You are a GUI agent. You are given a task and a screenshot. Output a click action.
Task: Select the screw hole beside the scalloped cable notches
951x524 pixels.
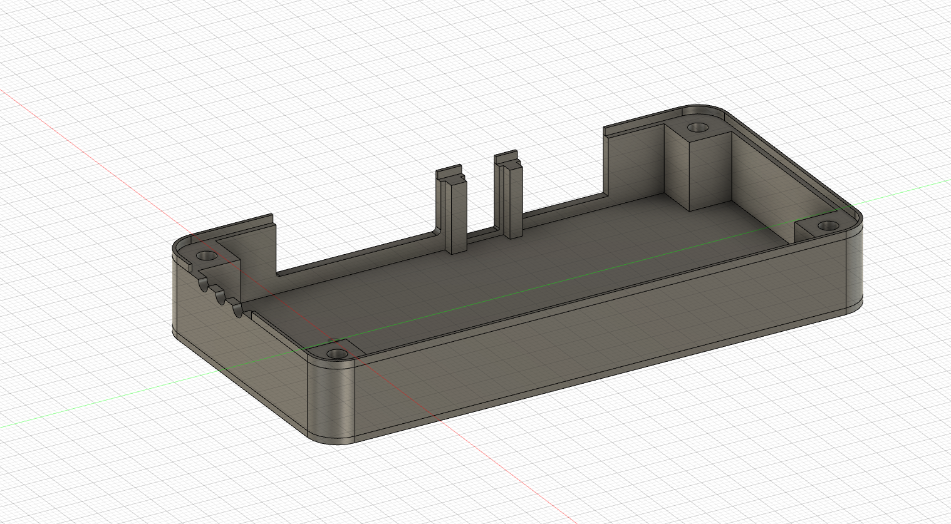[205, 256]
